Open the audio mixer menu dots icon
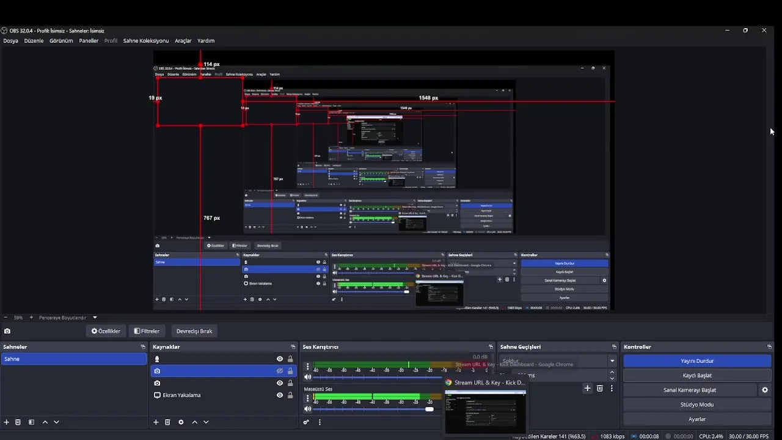Image resolution: width=782 pixels, height=440 pixels. pyautogui.click(x=320, y=422)
